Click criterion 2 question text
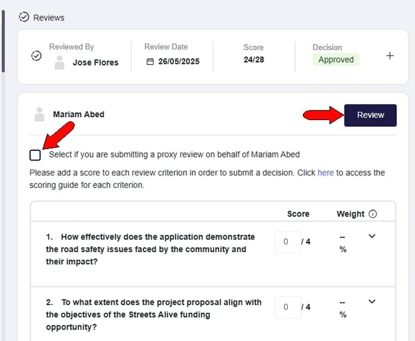Image resolution: width=415 pixels, height=341 pixels. pyautogui.click(x=153, y=314)
